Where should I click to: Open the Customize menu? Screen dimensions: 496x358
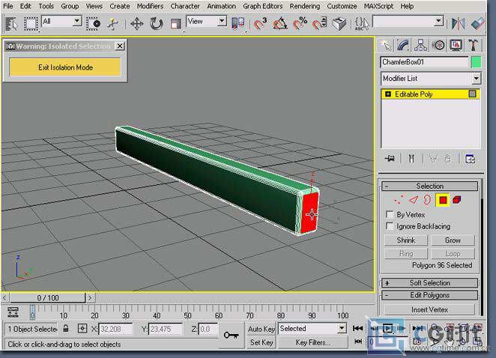pos(342,6)
